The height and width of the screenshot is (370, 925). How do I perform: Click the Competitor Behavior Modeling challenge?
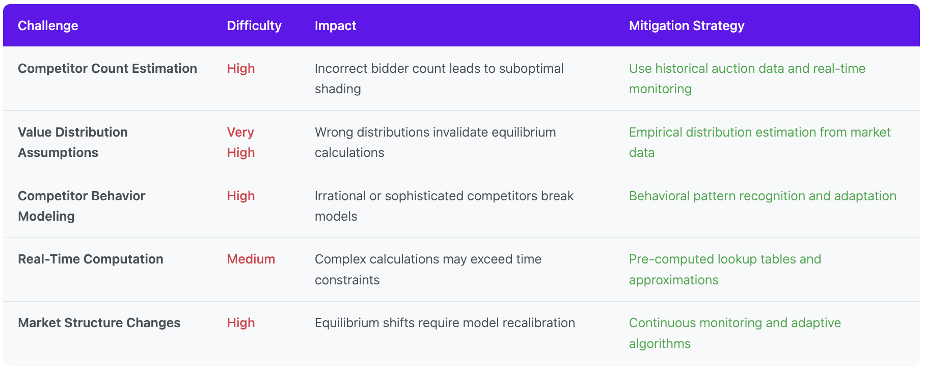[x=81, y=206]
